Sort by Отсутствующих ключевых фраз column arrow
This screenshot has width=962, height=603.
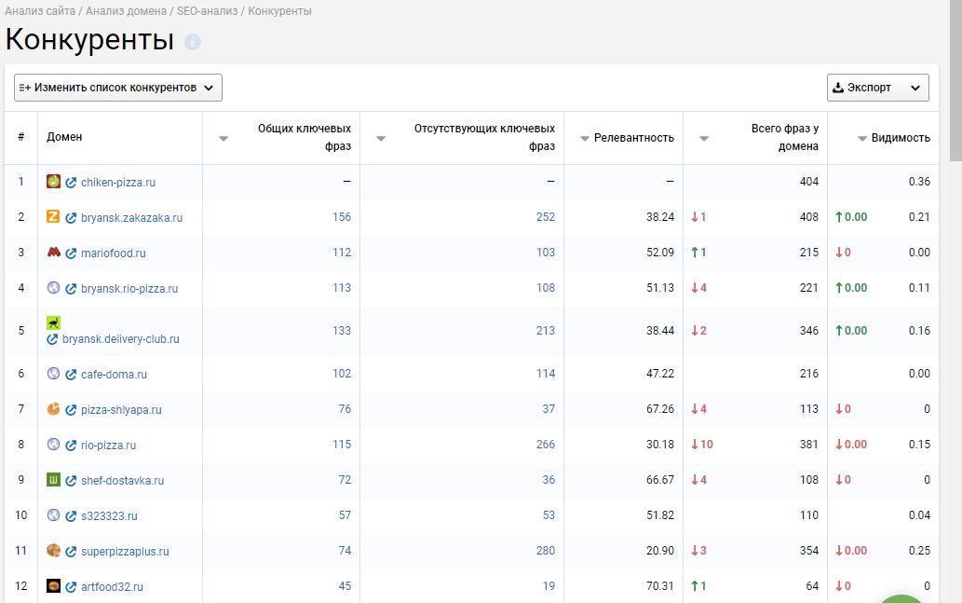click(380, 139)
